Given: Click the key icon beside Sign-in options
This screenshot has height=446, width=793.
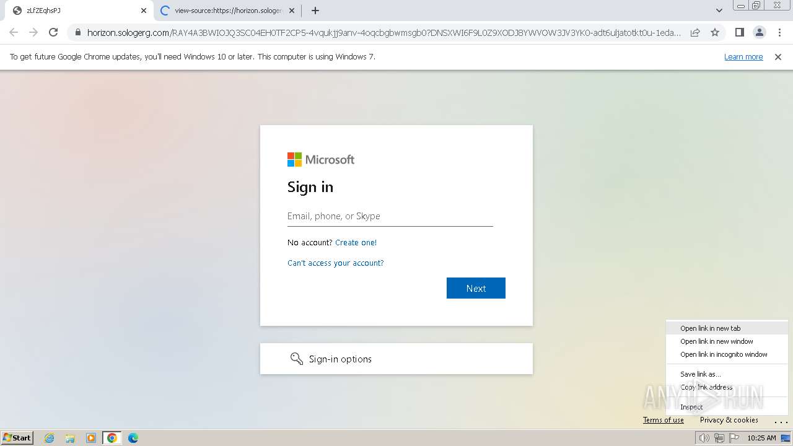Looking at the screenshot, I should click(x=297, y=359).
